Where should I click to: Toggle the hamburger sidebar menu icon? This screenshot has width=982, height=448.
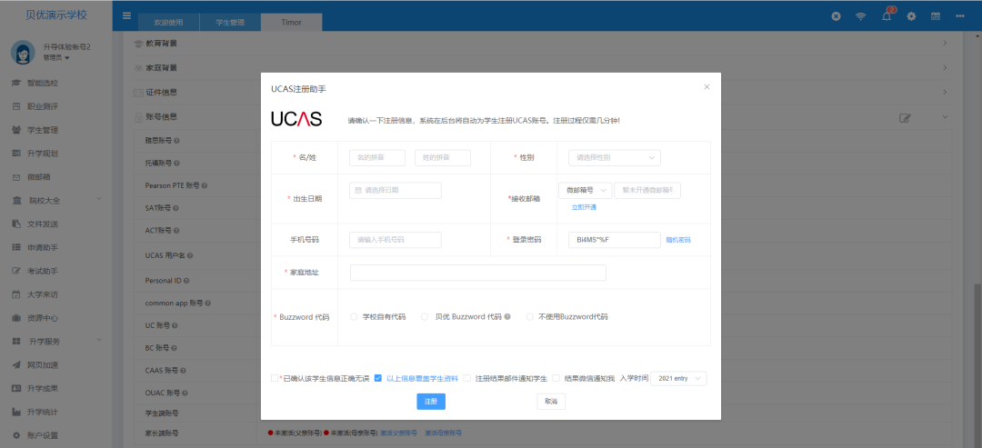(126, 15)
